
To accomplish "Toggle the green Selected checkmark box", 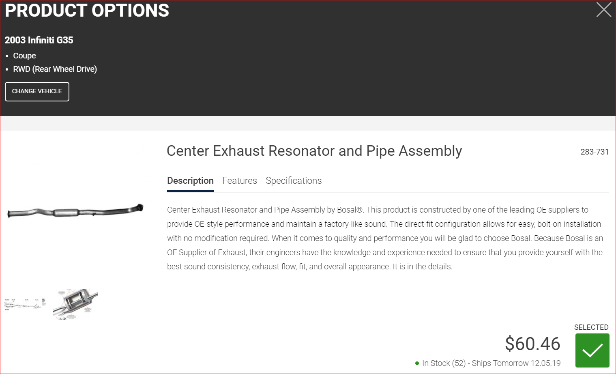I will point(592,350).
